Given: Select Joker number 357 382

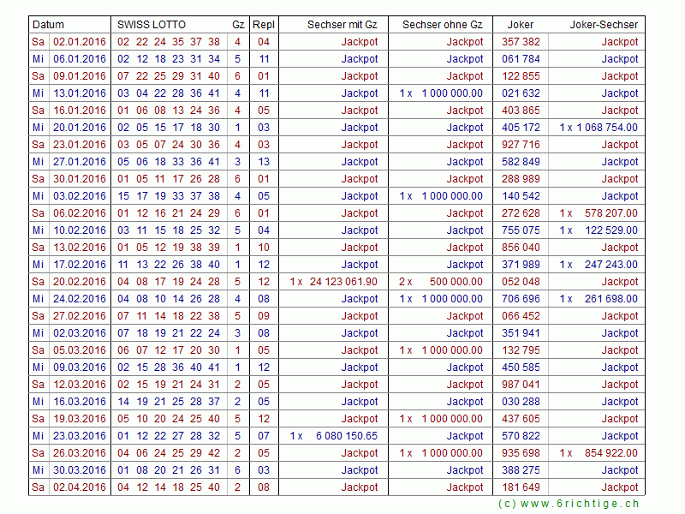Looking at the screenshot, I should tap(521, 42).
